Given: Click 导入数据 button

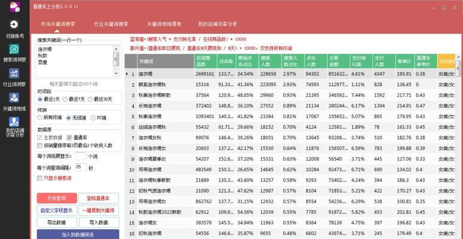Looking at the screenshot, I should pos(99,222).
